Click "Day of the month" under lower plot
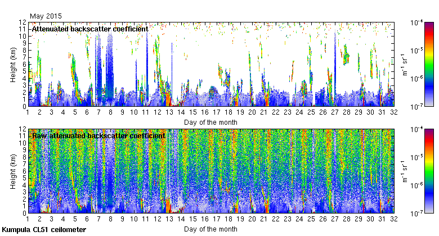439x236 pixels. [210, 229]
